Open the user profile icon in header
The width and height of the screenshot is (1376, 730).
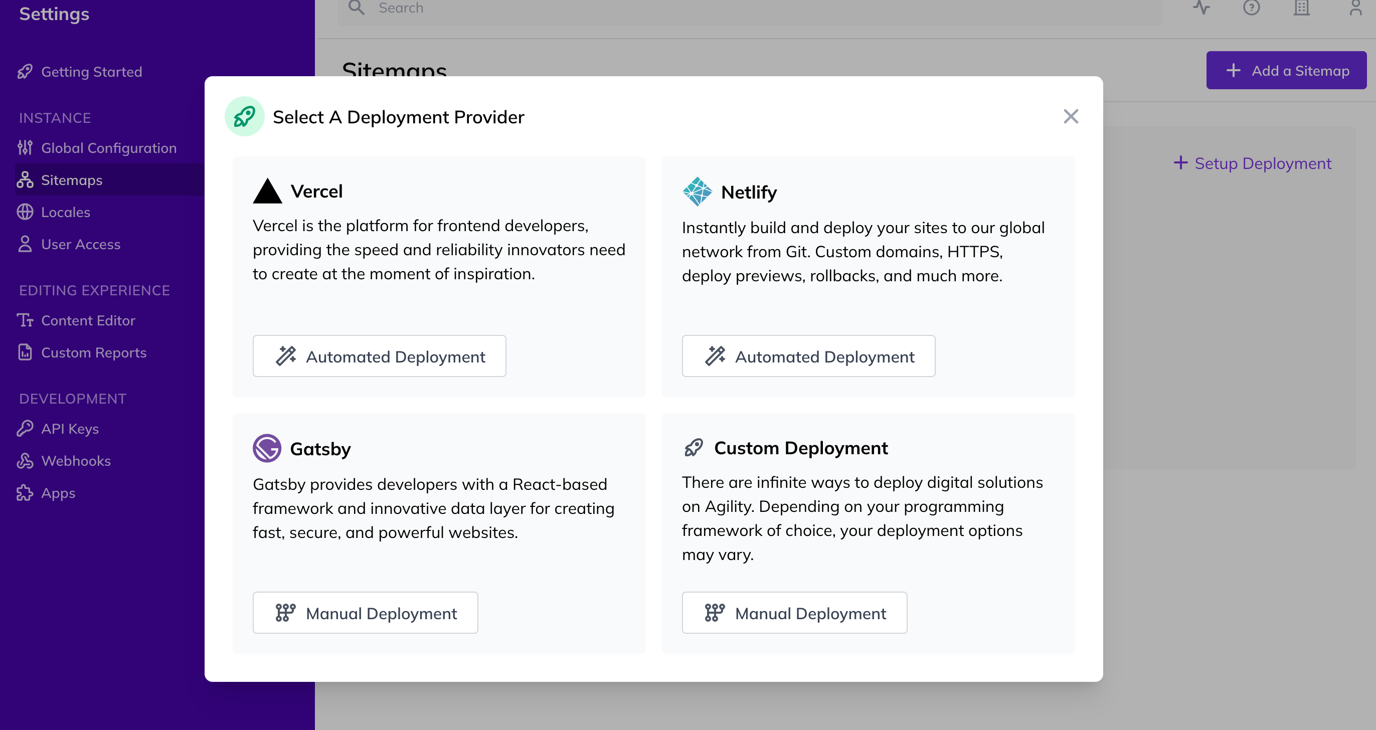(1356, 8)
